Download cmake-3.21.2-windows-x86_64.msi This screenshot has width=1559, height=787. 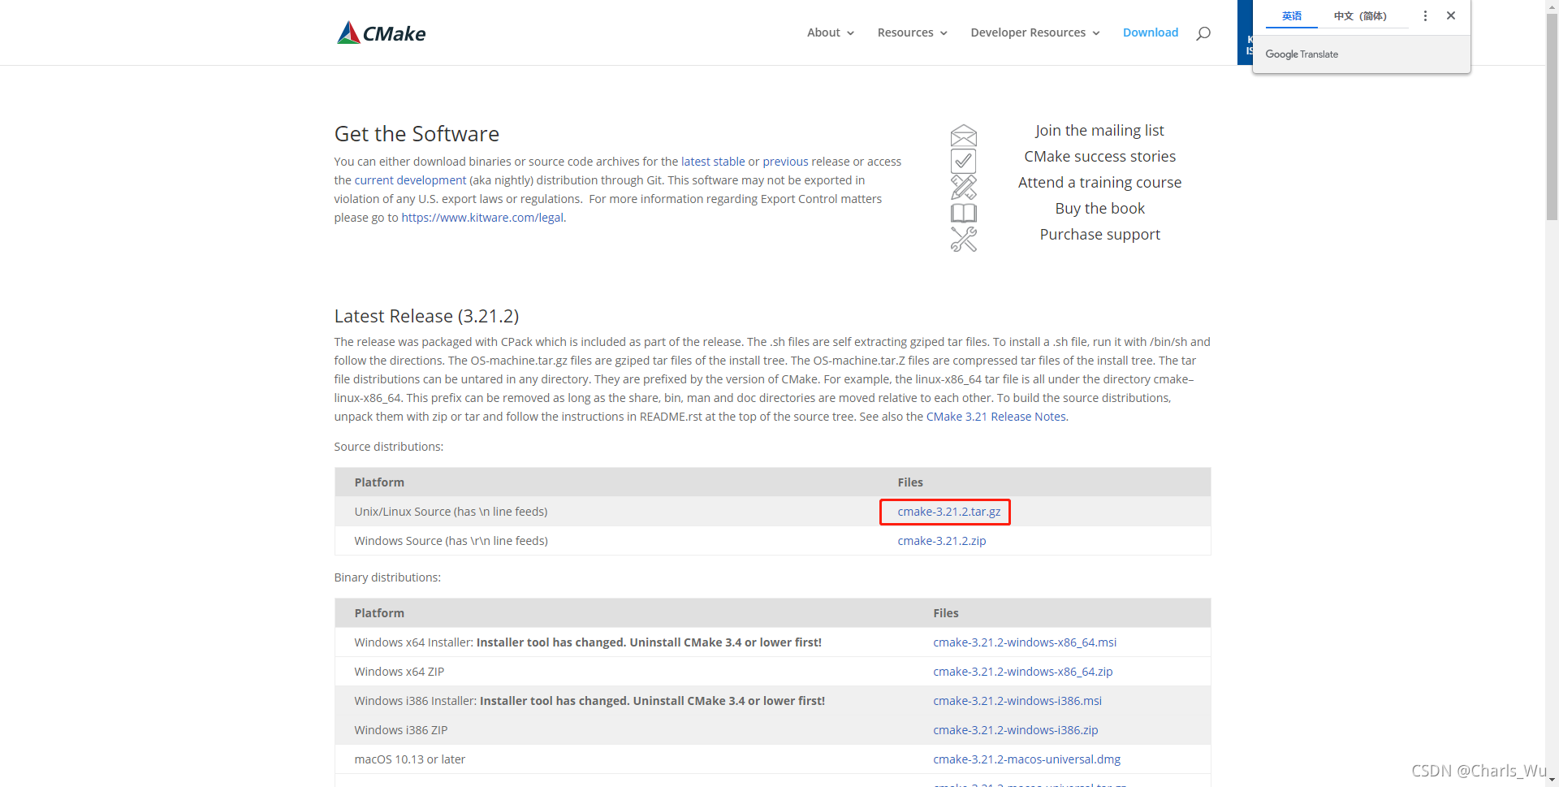point(1025,642)
